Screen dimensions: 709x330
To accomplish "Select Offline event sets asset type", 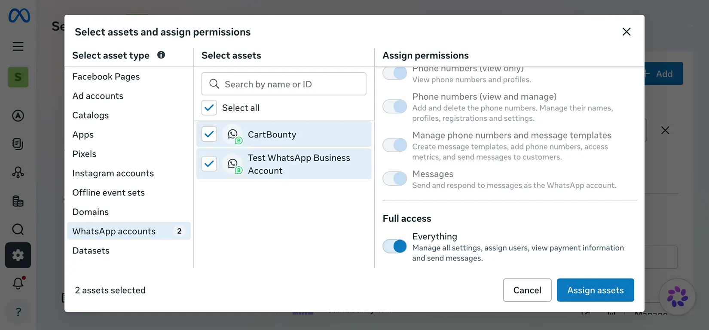I will click(x=129, y=192).
